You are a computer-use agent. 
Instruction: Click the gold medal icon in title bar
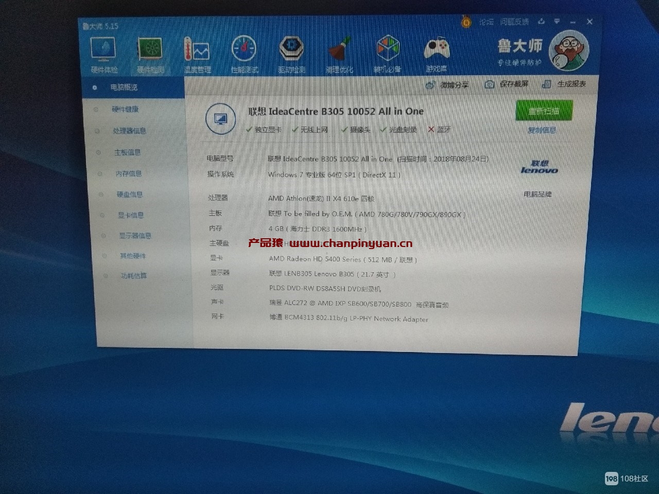point(466,22)
